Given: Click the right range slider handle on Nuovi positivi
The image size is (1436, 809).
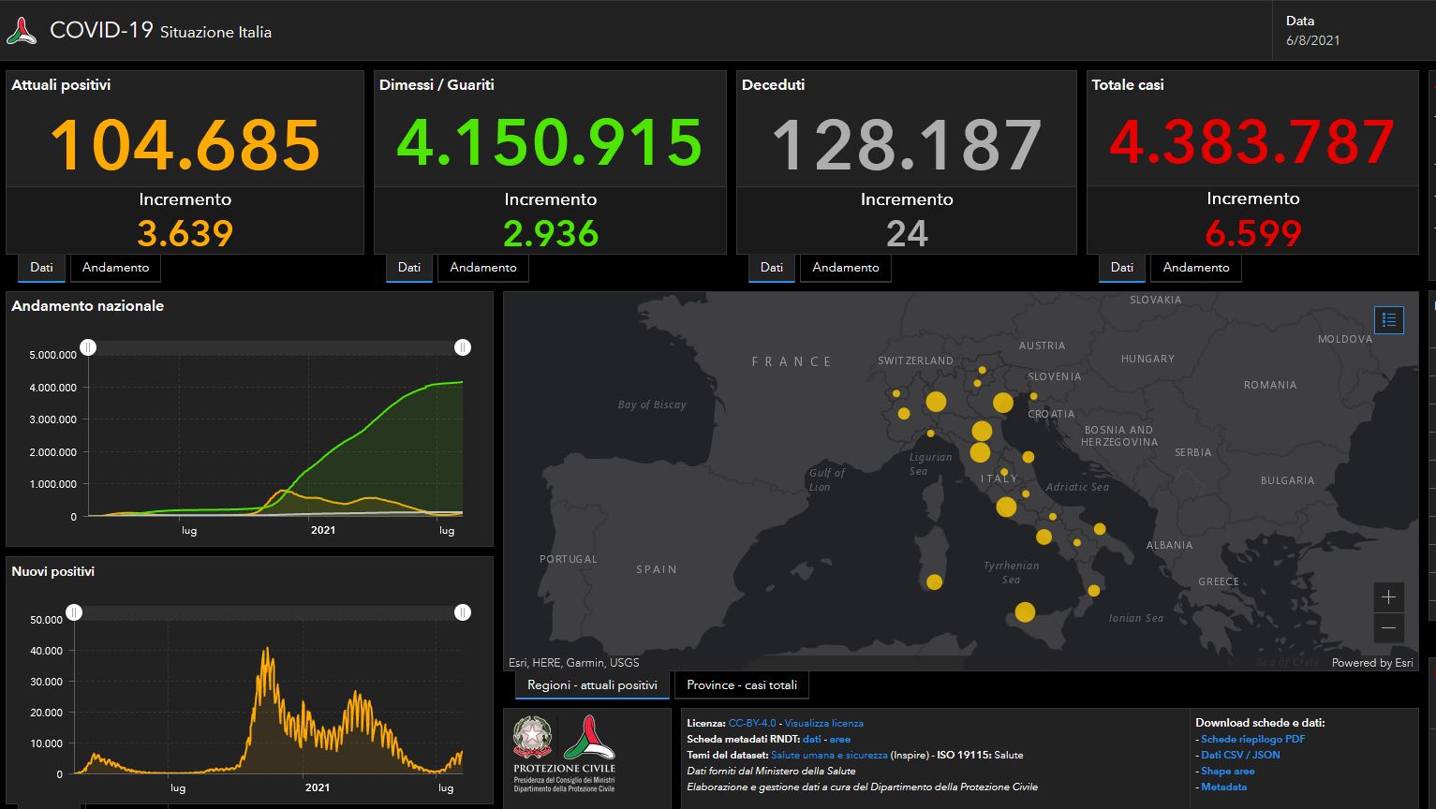Looking at the screenshot, I should pyautogui.click(x=463, y=612).
